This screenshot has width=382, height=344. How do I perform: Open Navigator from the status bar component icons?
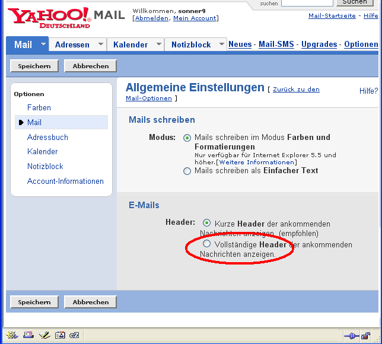12,335
